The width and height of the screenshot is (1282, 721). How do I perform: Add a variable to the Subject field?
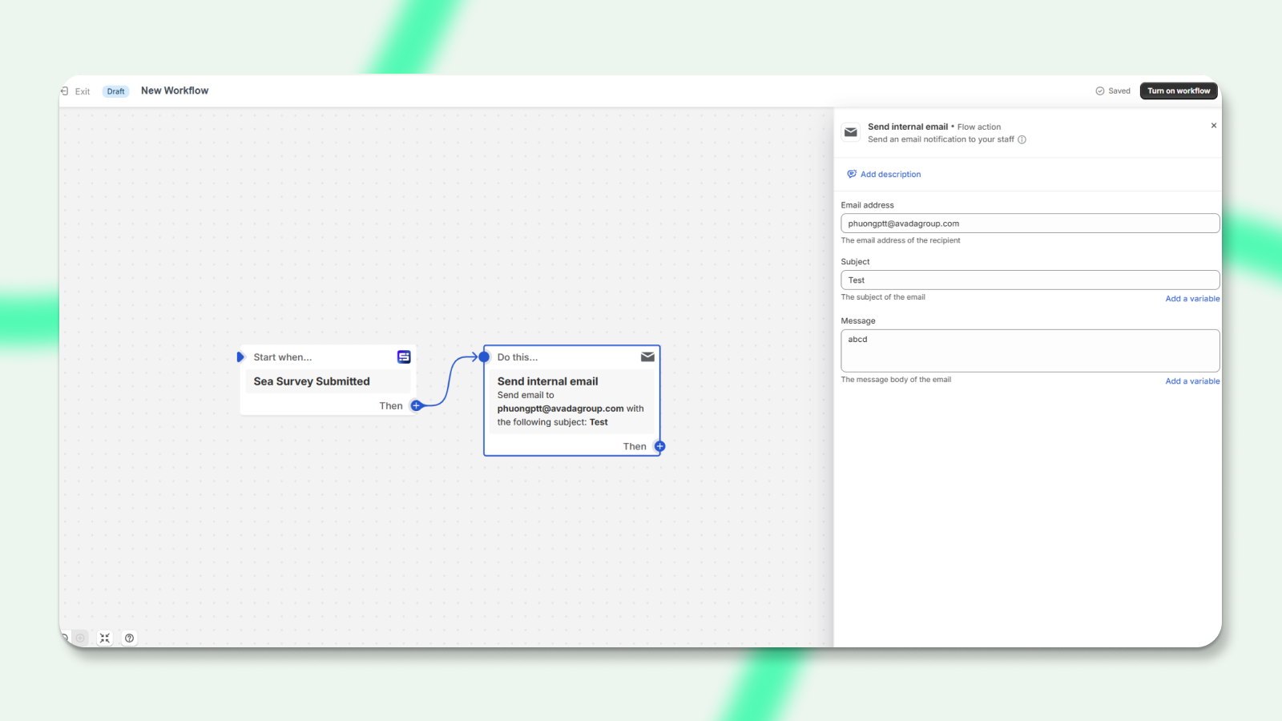pyautogui.click(x=1191, y=299)
